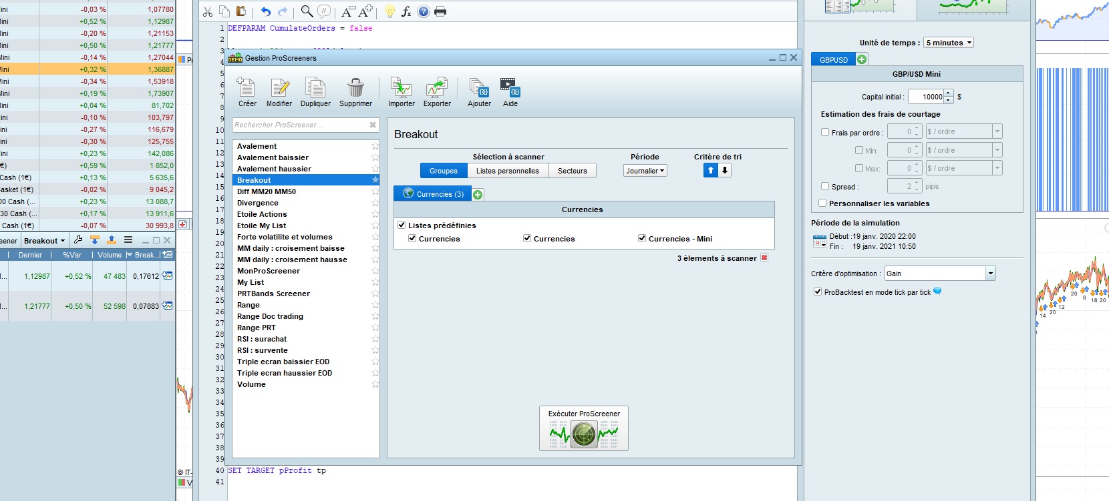Sort results descending with down arrow
1109x501 pixels.
[725, 171]
